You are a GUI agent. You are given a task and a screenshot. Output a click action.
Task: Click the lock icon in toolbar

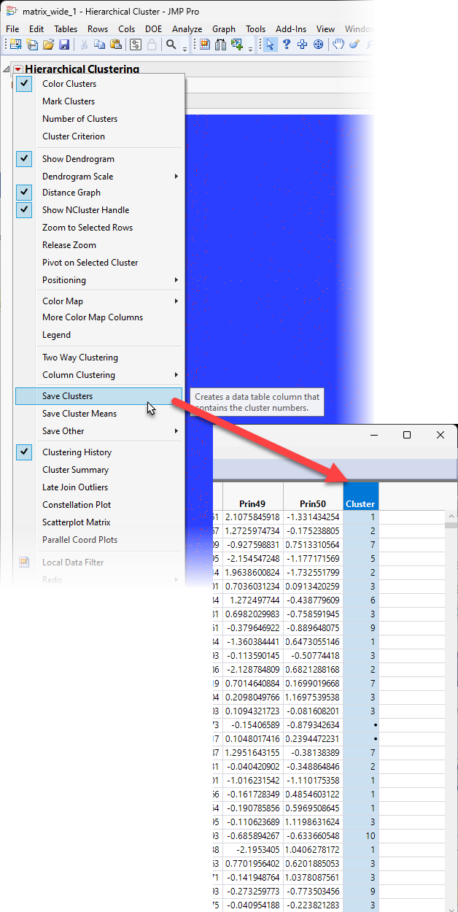coord(152,45)
